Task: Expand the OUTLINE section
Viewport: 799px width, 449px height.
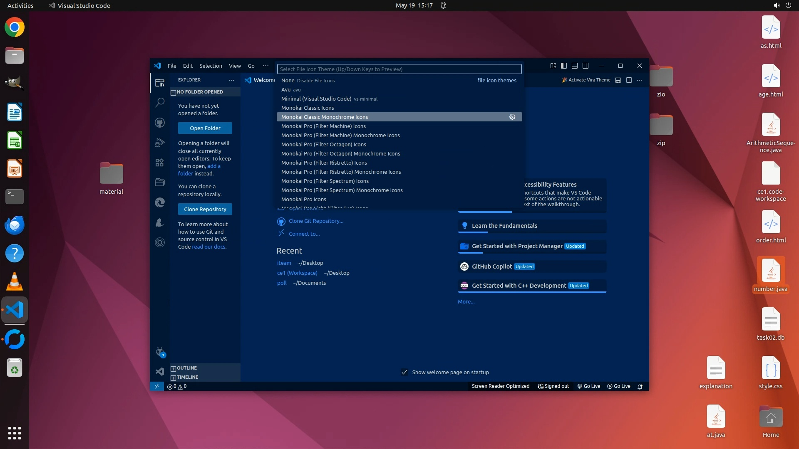Action: click(186, 368)
